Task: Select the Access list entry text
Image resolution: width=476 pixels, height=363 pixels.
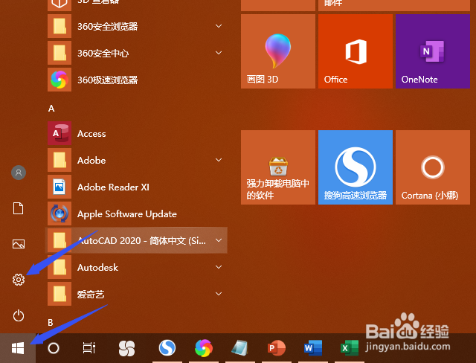Action: tap(91, 134)
